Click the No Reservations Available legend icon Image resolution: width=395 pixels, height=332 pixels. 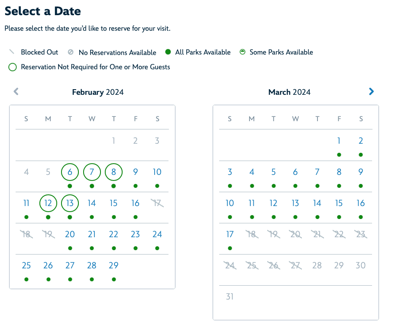pos(71,52)
